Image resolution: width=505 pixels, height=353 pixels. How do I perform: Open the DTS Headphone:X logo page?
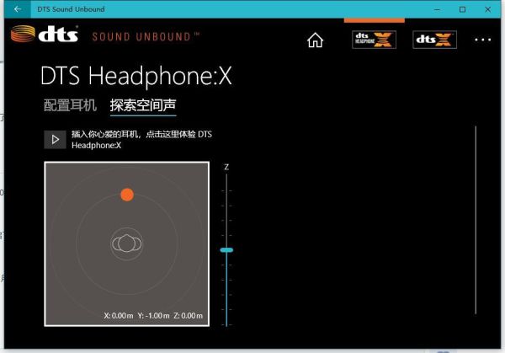click(374, 40)
